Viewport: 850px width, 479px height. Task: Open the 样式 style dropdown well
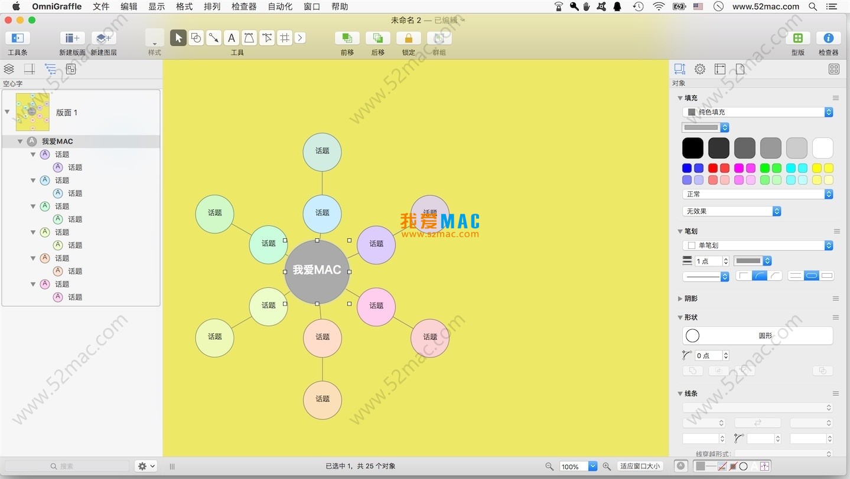(155, 38)
